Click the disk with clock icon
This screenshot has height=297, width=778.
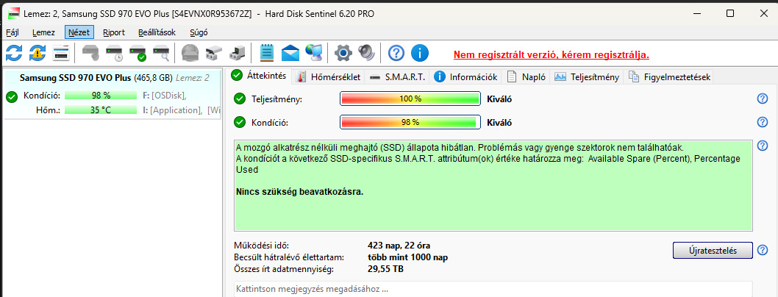click(114, 52)
